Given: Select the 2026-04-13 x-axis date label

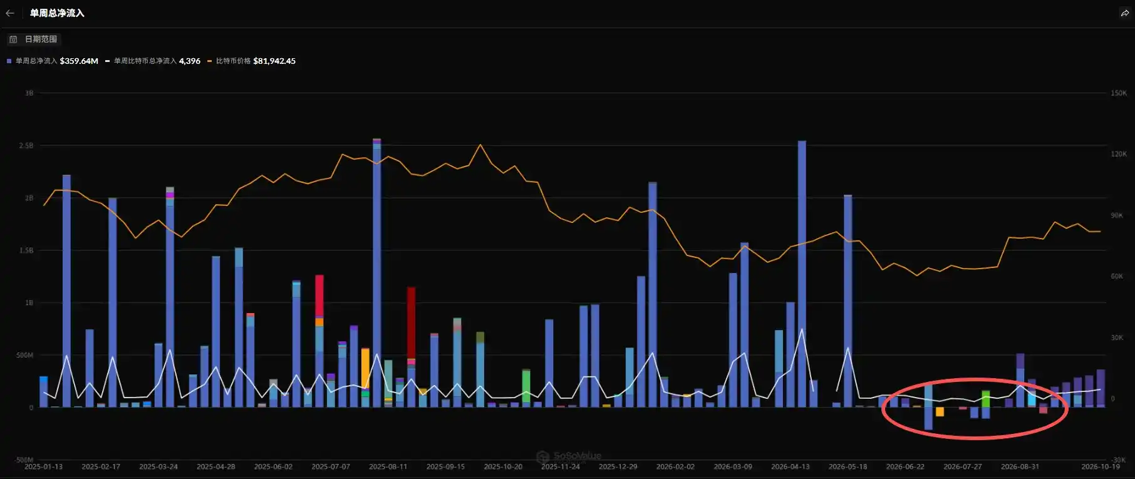Looking at the screenshot, I should [790, 467].
